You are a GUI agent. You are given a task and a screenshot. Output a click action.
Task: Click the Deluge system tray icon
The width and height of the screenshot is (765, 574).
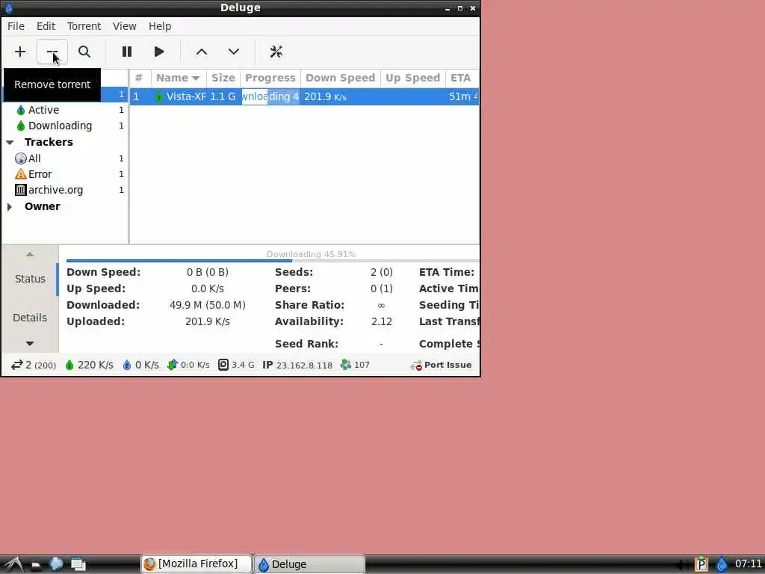click(x=721, y=564)
